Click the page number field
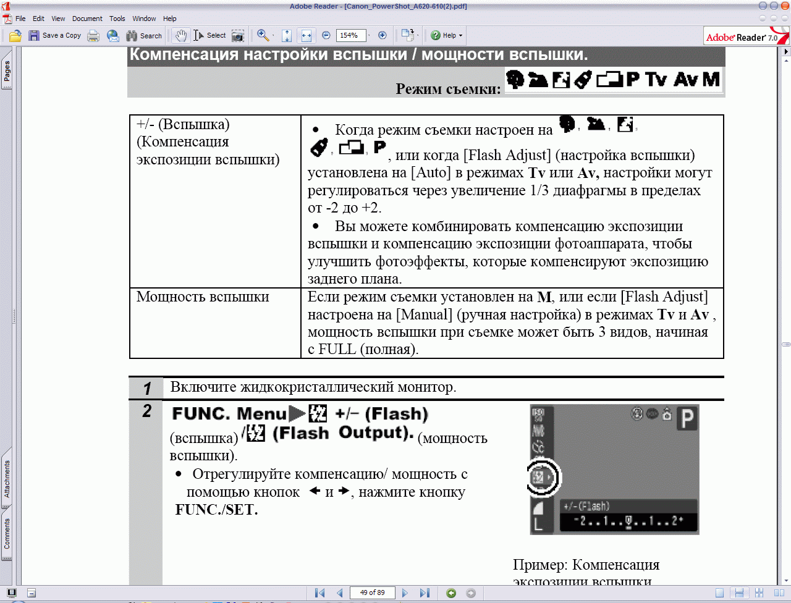The image size is (791, 603). point(372,593)
